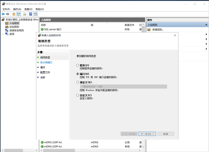Click the firewall app icon in the title bar
Image resolution: width=209 pixels, height=152 pixels.
pyautogui.click(x=3, y=4)
